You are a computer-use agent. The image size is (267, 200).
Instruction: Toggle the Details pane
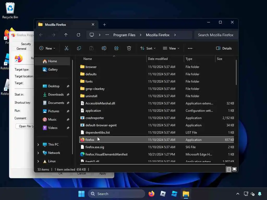tap(224, 48)
